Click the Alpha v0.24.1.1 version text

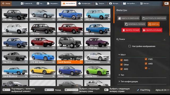(x=162, y=90)
